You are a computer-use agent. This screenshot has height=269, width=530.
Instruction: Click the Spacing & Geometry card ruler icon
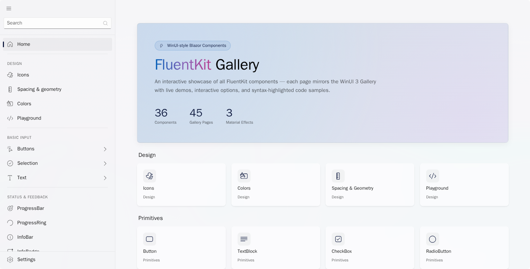338,176
